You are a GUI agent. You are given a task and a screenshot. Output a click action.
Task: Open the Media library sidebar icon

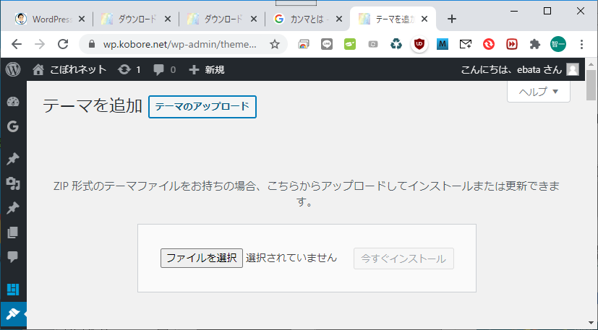12,183
